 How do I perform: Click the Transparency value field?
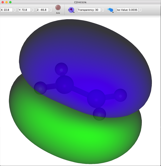click(89, 10)
